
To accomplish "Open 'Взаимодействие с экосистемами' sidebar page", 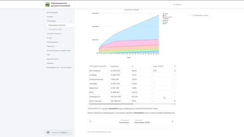I will tap(59, 68).
